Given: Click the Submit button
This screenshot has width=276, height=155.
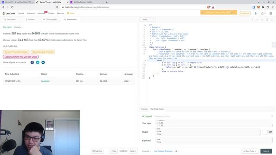Looking at the screenshot, I should click(x=266, y=151).
